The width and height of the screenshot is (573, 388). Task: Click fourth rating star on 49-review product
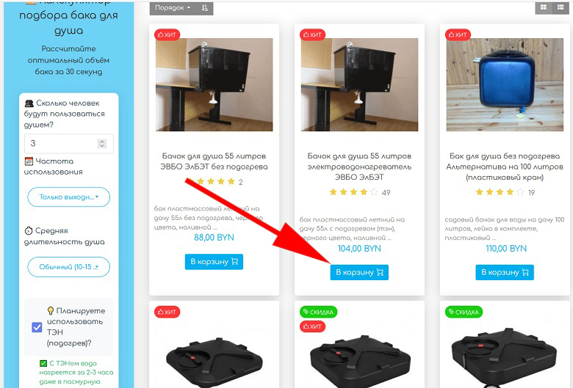364,192
